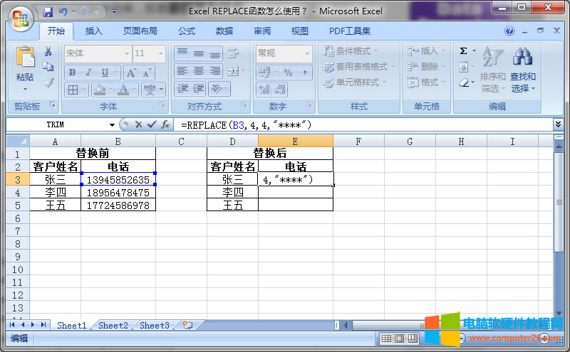This screenshot has width=570, height=352.
Task: Toggle Italic formatting button
Action: click(x=88, y=73)
